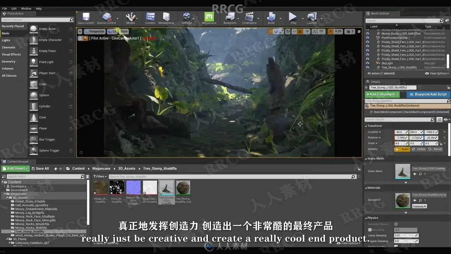Open the Cinematics toolbar button
Screen dimensions: 451x254
tap(249, 18)
